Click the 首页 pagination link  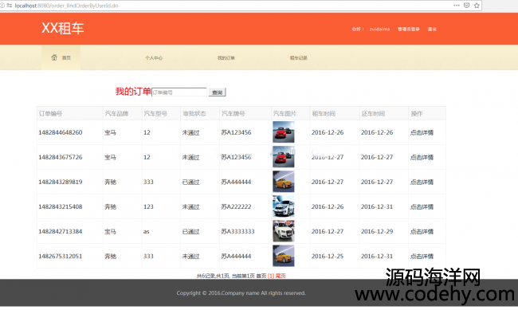[x=261, y=276]
